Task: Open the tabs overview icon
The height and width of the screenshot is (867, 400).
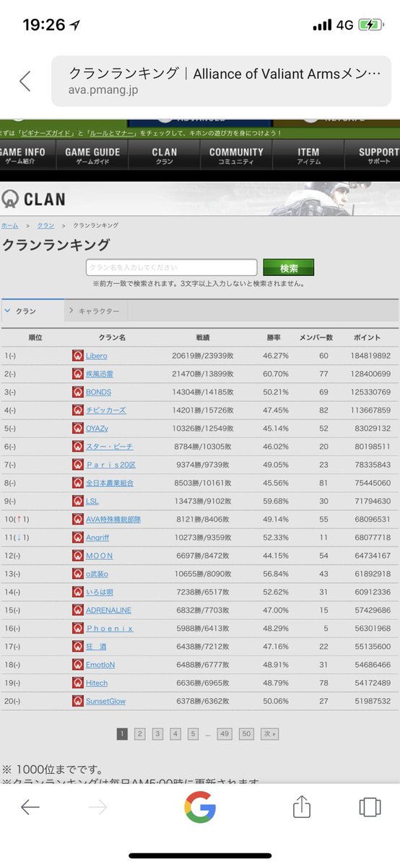Action: click(370, 807)
